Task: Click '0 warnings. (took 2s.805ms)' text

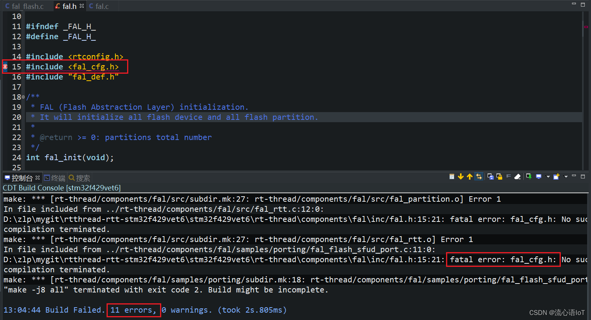Action: tap(224, 310)
